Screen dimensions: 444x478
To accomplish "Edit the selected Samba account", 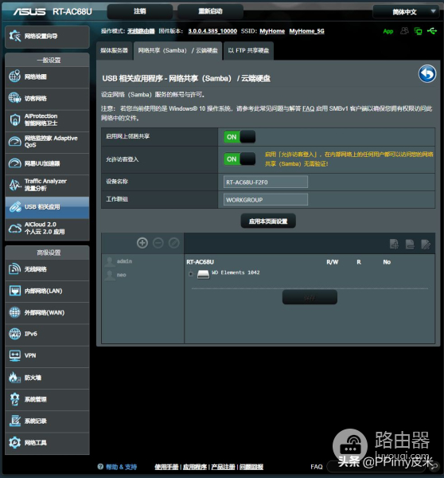I will tap(174, 243).
